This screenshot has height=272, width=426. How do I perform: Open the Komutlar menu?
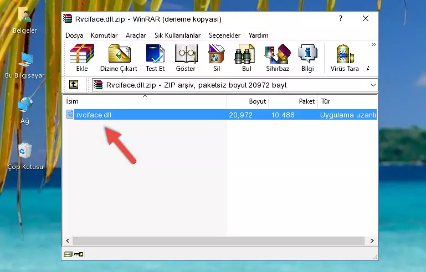click(x=104, y=35)
